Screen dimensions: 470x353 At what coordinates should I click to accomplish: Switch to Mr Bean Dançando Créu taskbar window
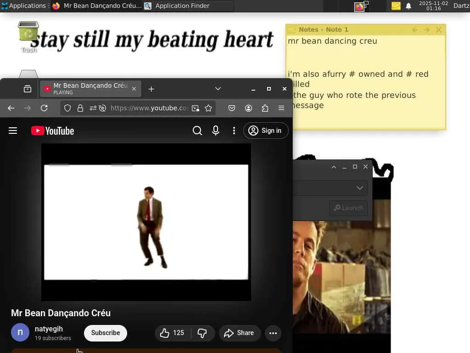[96, 6]
